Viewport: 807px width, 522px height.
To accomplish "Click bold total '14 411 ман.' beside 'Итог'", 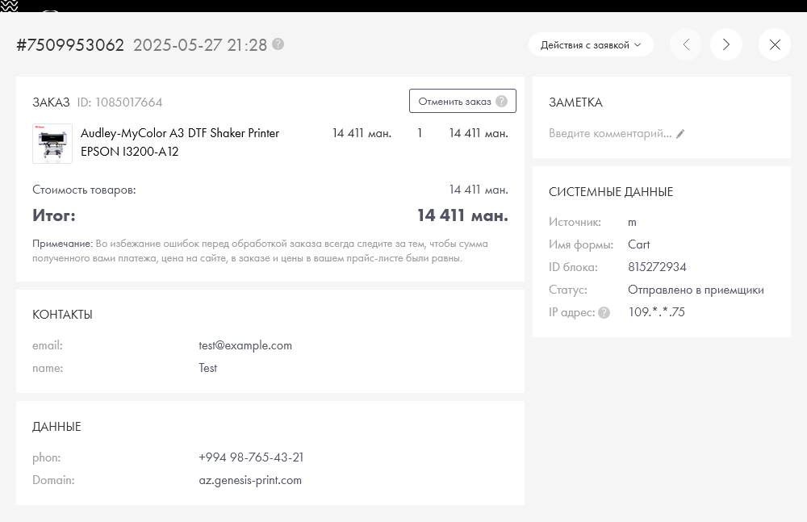I will point(462,215).
